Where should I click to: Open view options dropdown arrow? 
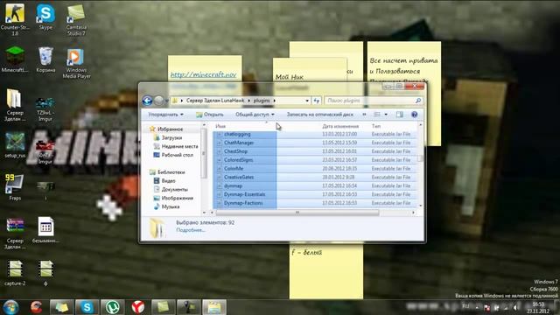(386, 115)
